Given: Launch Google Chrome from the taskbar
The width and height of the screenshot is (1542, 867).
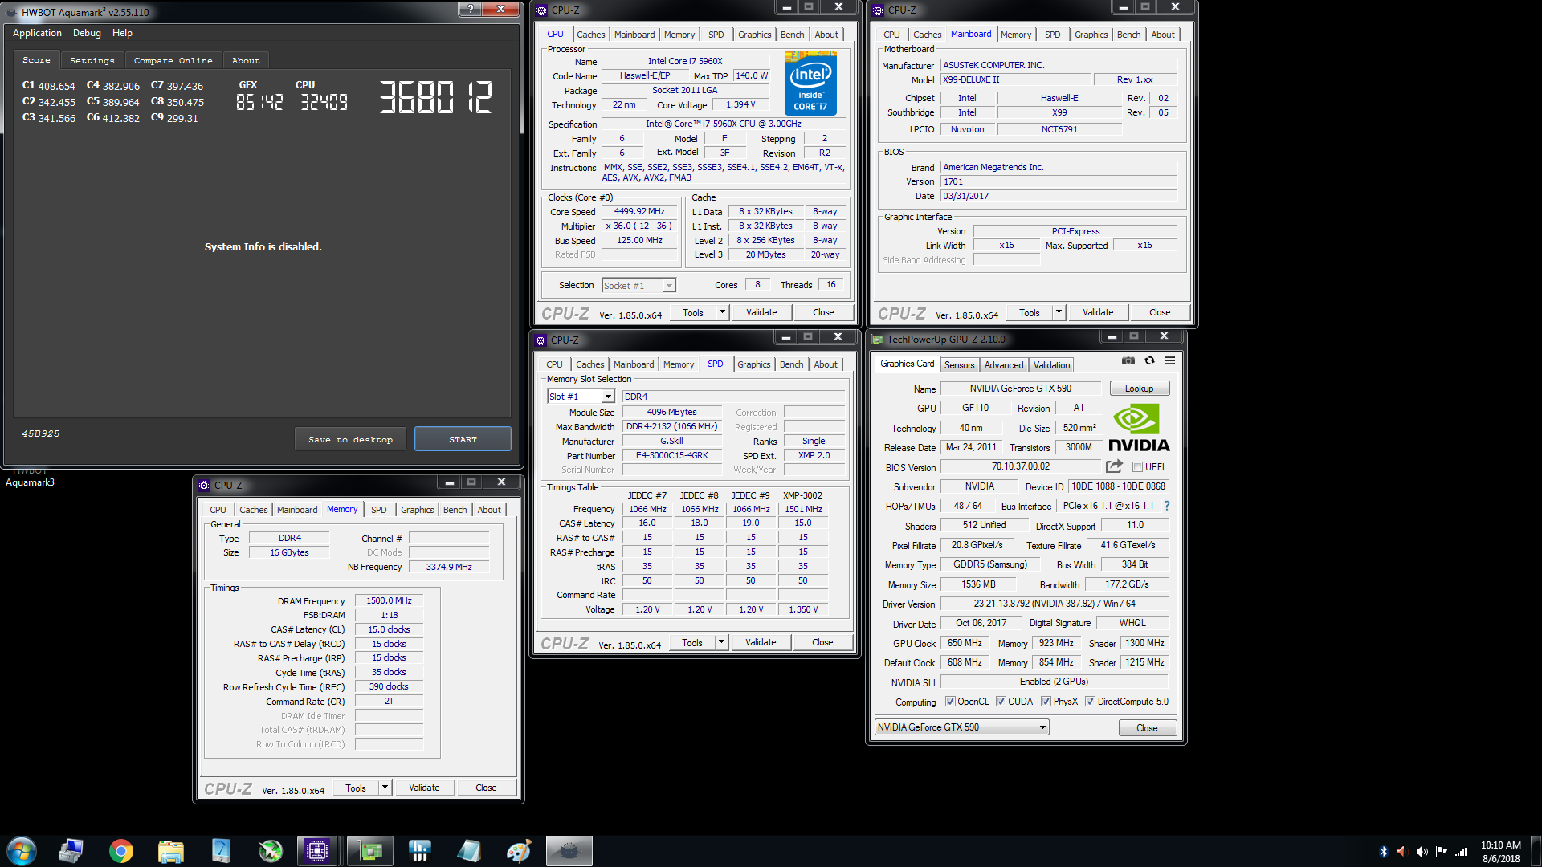Looking at the screenshot, I should coord(121,851).
